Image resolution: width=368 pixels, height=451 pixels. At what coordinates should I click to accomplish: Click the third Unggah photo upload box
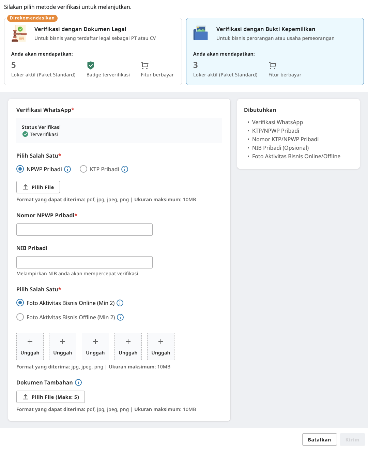pyautogui.click(x=95, y=347)
